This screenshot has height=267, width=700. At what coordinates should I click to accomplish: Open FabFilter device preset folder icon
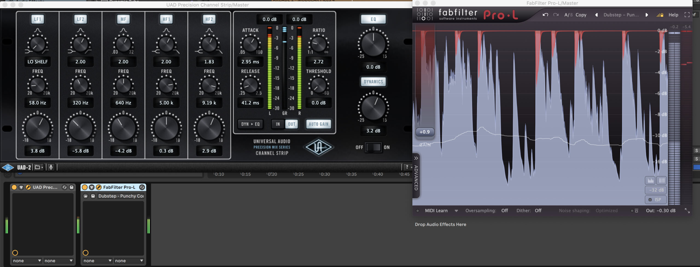point(86,196)
